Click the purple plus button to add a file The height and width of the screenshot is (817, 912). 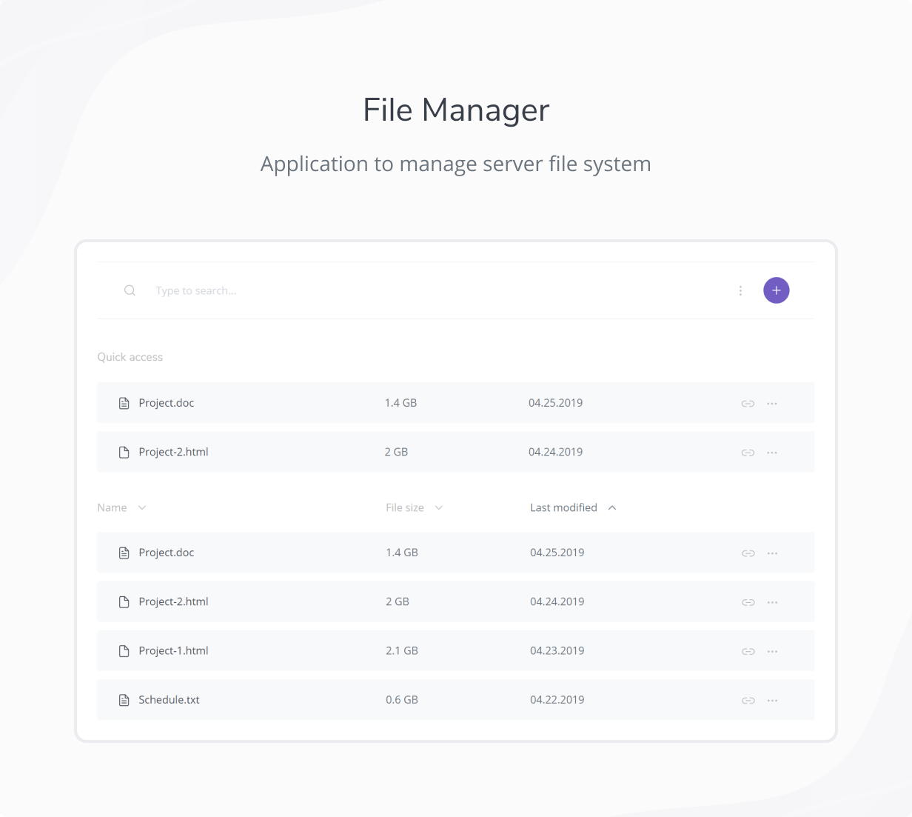[776, 290]
